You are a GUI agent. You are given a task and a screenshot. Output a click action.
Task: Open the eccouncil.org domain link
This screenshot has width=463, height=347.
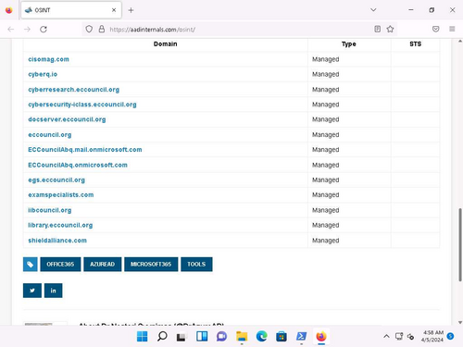click(x=50, y=135)
